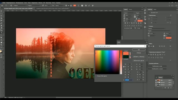Select the Horizontal Type tool
178x100 pixels.
(x=1, y=33)
